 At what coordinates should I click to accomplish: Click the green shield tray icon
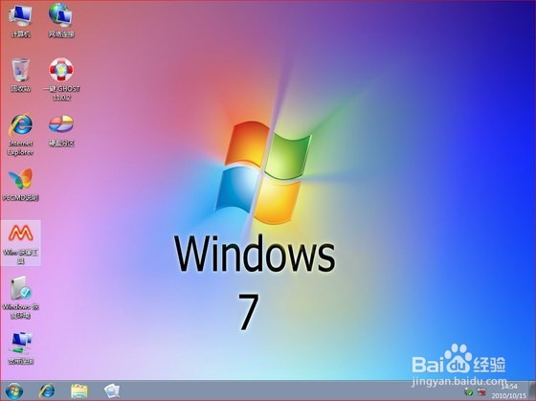469,392
